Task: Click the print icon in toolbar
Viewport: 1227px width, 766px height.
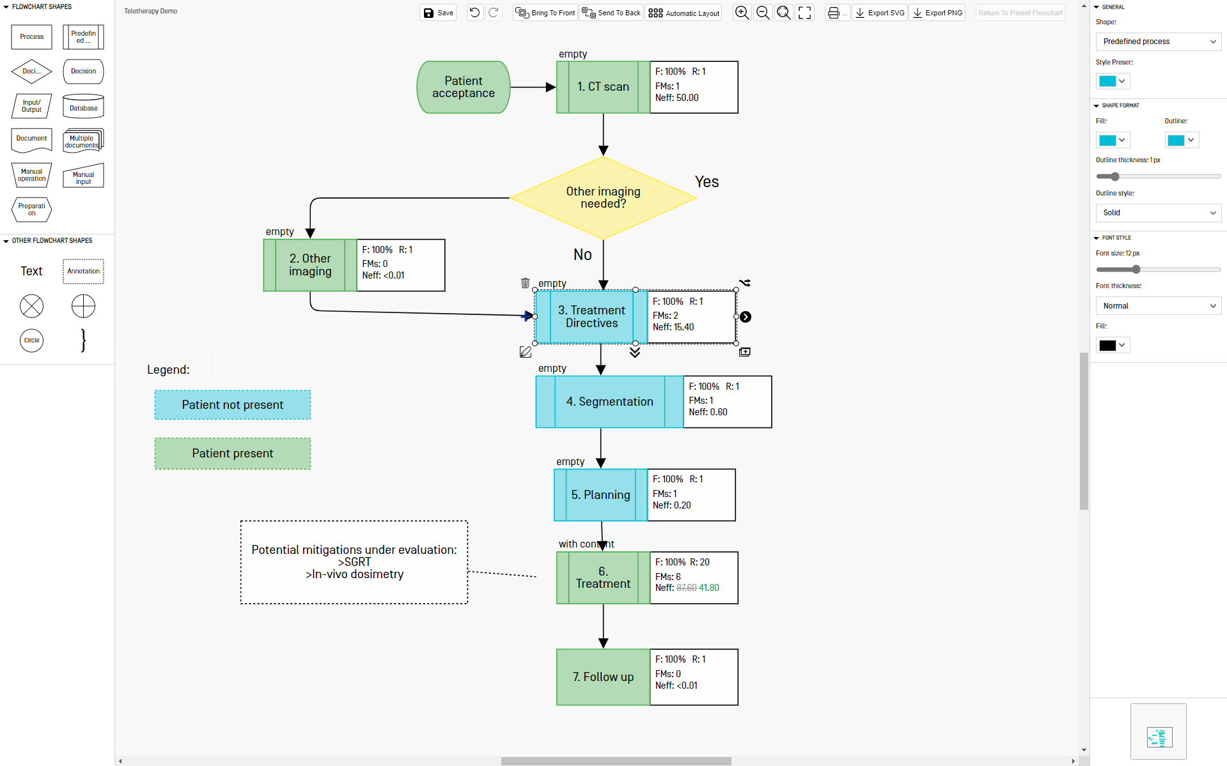Action: click(837, 13)
